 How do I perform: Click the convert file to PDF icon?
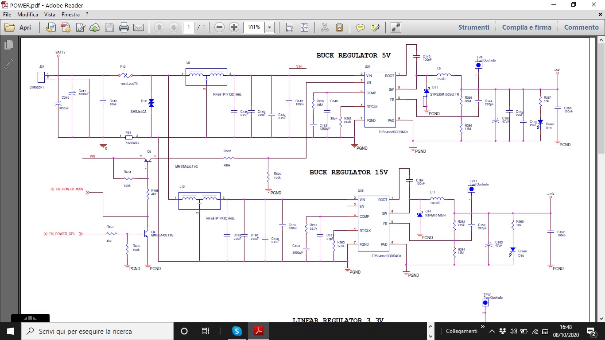pyautogui.click(x=51, y=27)
